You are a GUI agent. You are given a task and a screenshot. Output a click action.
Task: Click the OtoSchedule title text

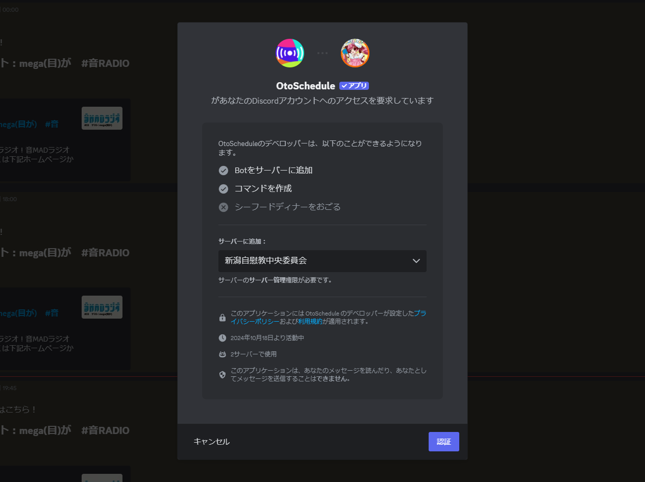click(x=305, y=86)
